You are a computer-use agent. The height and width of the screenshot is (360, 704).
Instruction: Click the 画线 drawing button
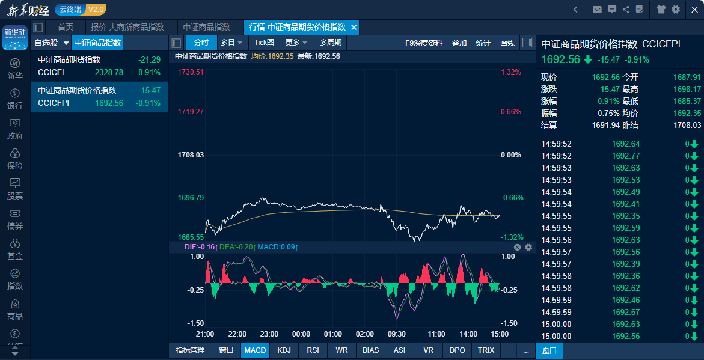[507, 43]
